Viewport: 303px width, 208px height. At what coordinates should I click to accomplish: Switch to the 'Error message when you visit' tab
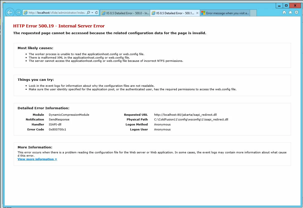point(225,13)
